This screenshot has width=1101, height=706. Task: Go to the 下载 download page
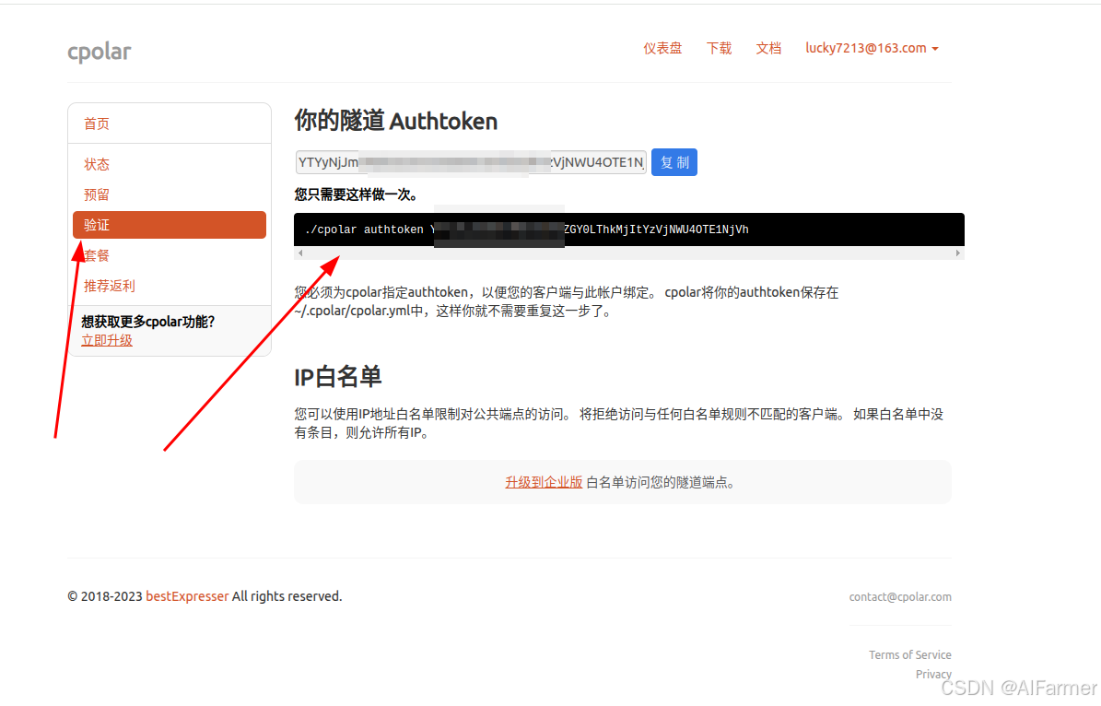[x=719, y=49]
